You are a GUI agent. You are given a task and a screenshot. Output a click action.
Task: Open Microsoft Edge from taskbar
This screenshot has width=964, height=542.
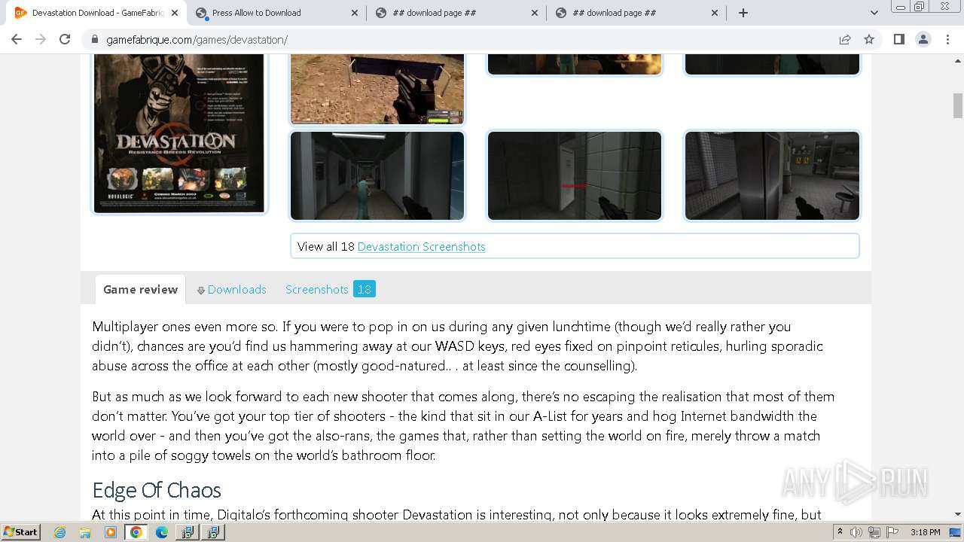tap(162, 532)
